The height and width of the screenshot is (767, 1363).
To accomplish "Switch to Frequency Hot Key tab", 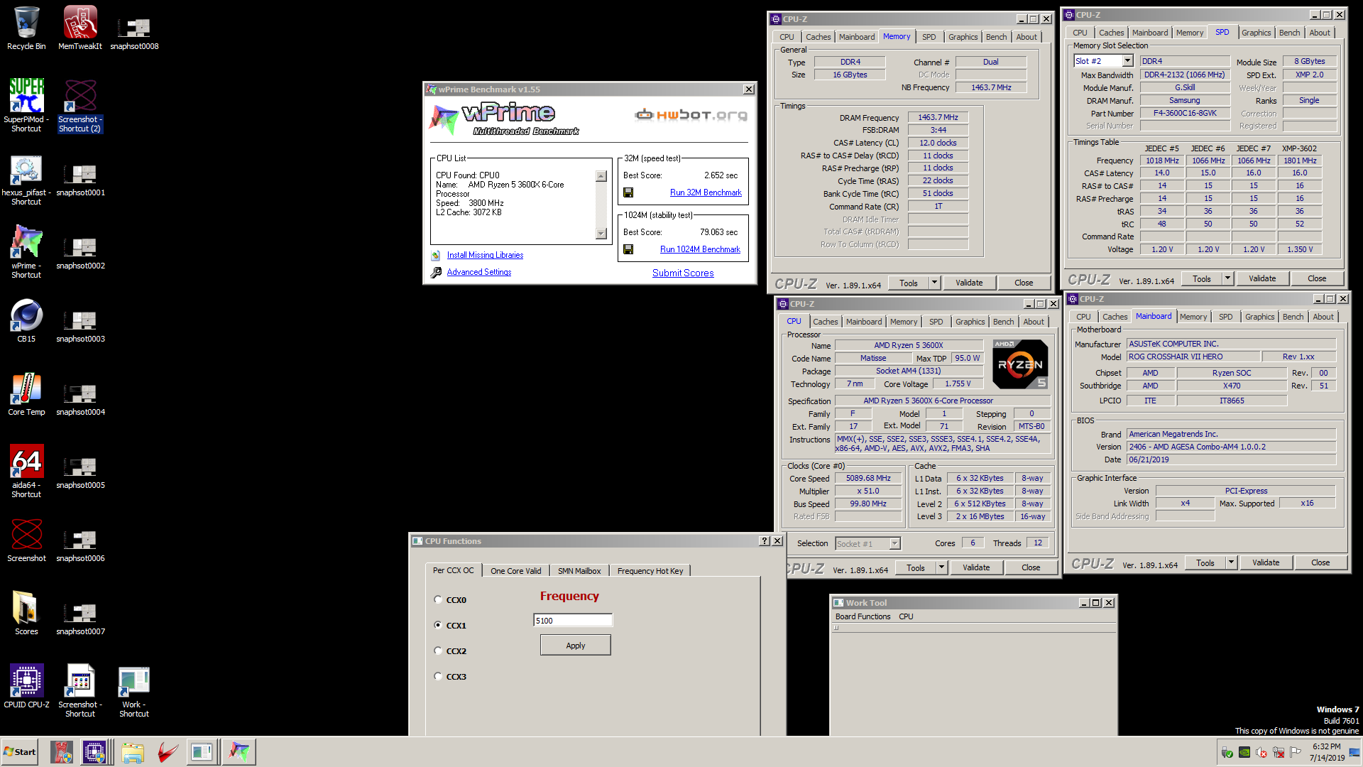I will tap(650, 571).
